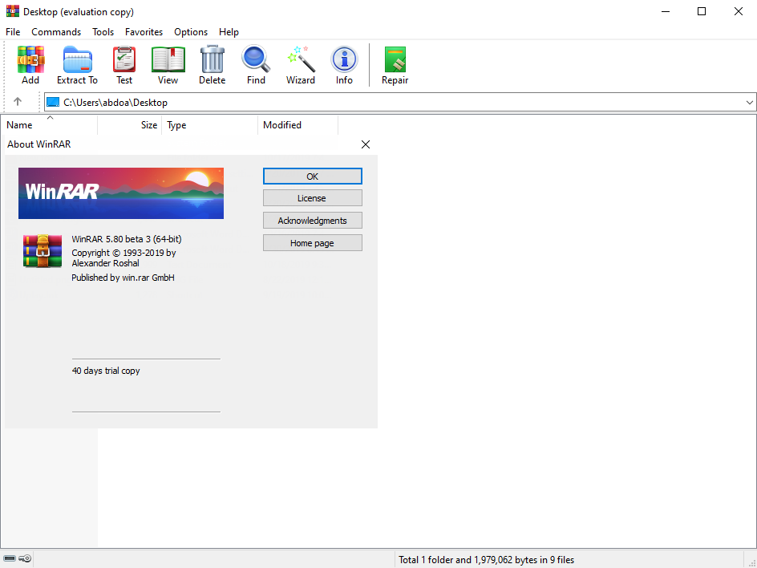
Task: Expand the address path dropdown arrow
Action: click(749, 103)
